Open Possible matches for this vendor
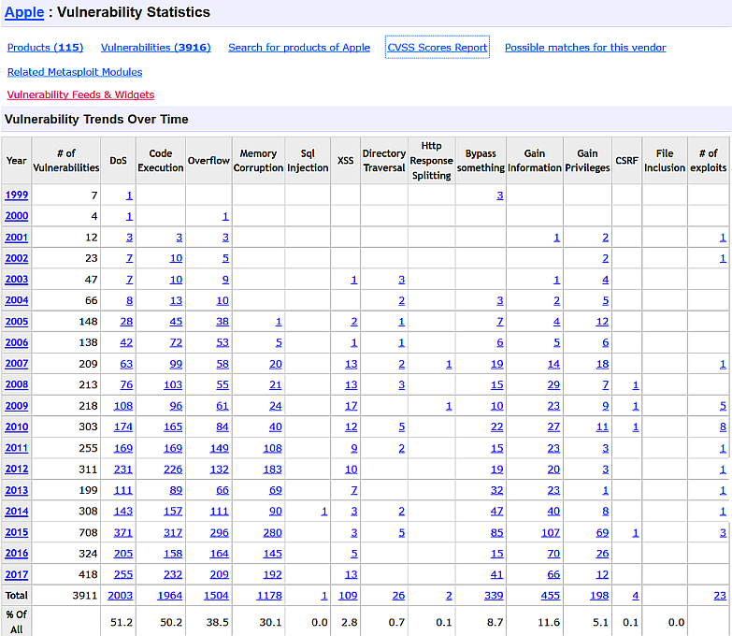 tap(585, 48)
